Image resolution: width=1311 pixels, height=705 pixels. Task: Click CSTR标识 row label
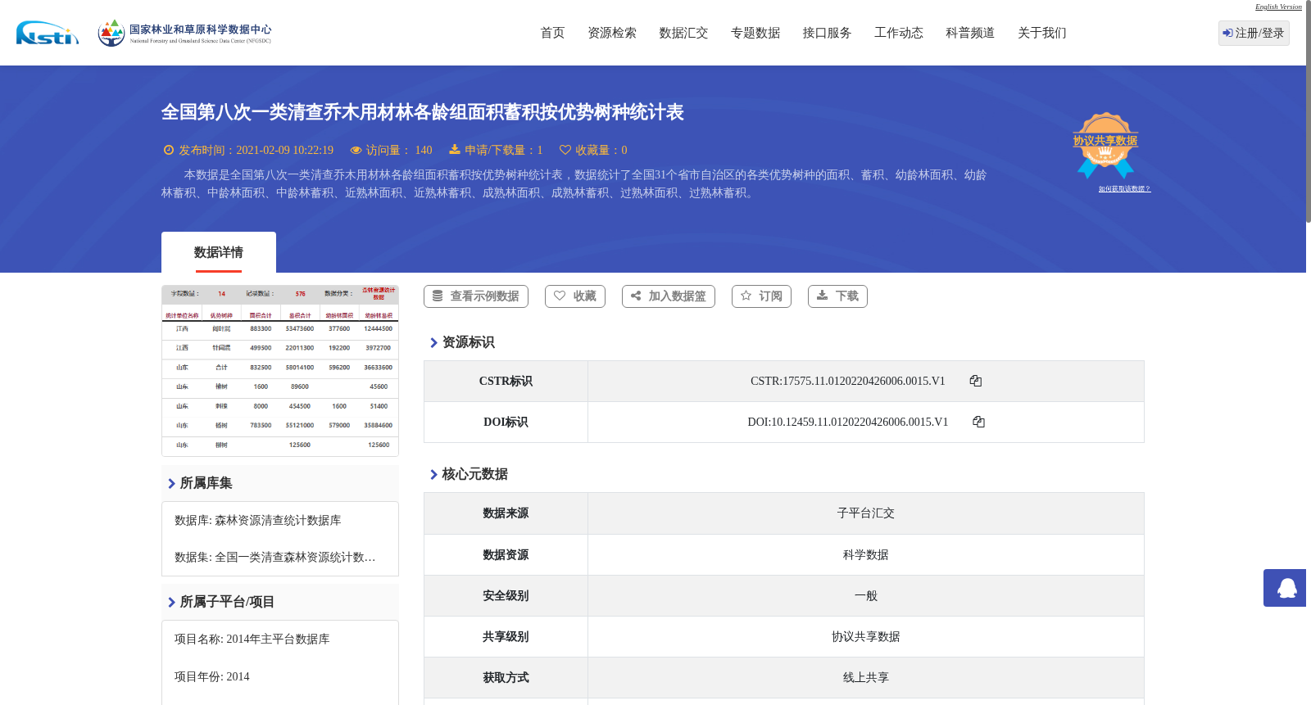pos(506,382)
